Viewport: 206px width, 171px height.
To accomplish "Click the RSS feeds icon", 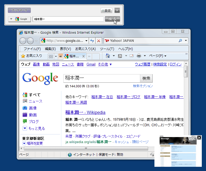I will (x=120, y=56).
